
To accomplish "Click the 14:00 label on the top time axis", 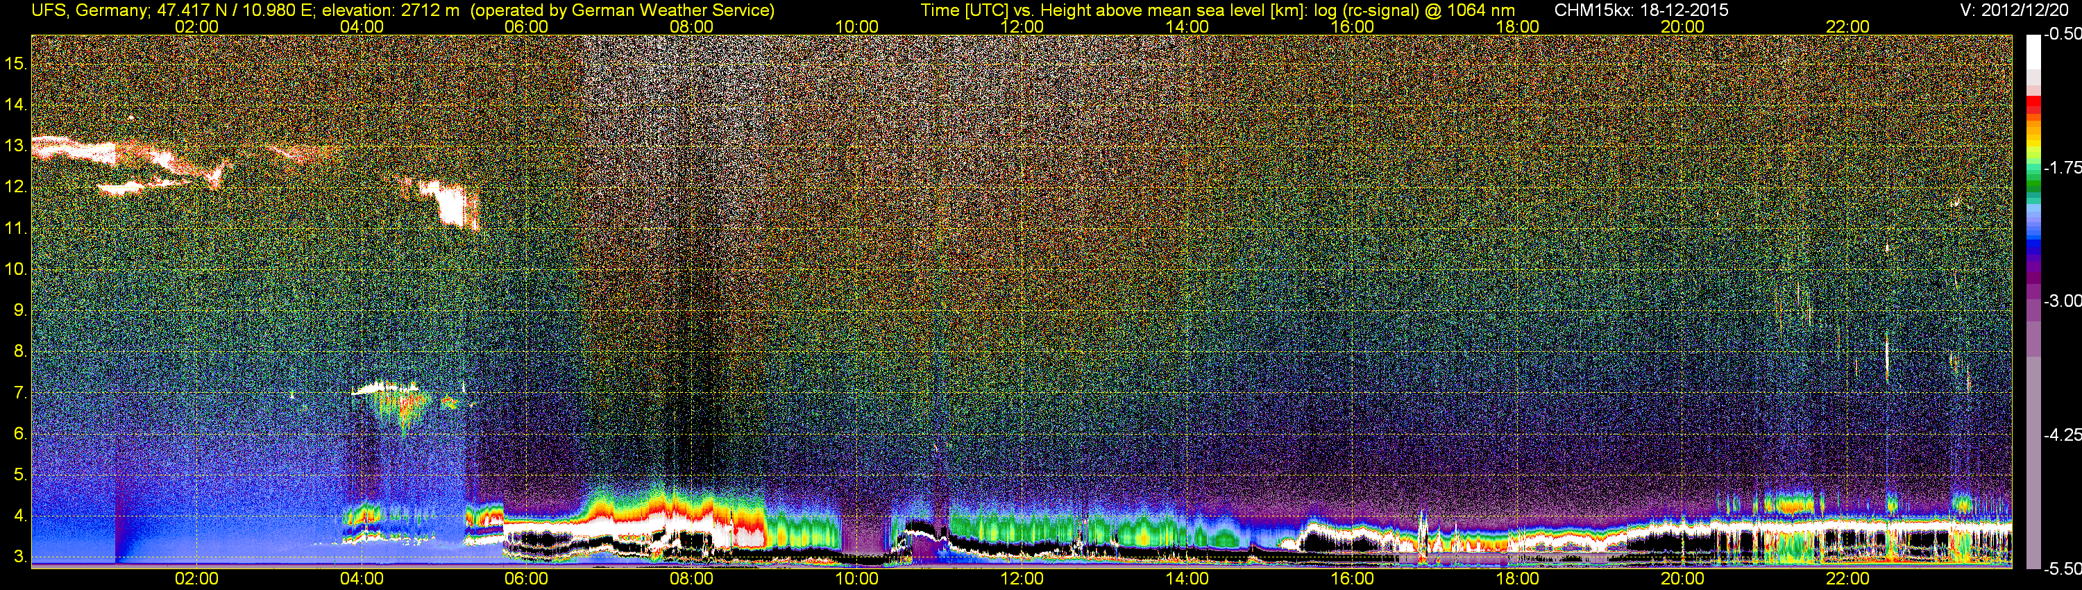I will (x=1187, y=26).
